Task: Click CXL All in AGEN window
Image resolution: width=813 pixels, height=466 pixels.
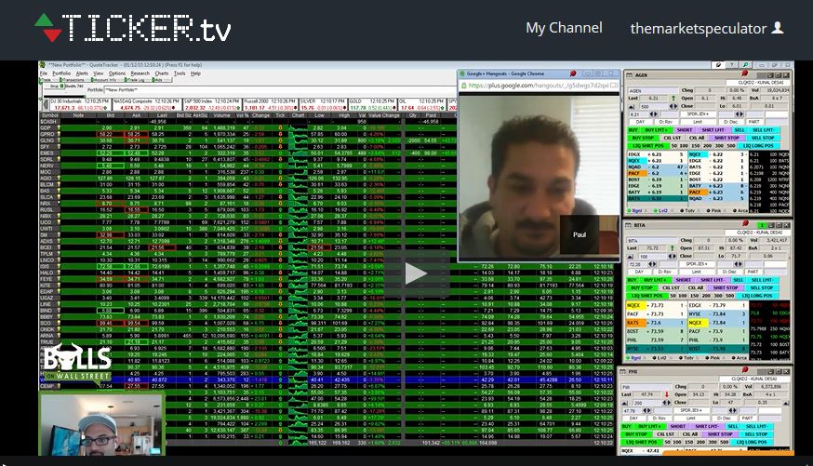Action: 697,138
